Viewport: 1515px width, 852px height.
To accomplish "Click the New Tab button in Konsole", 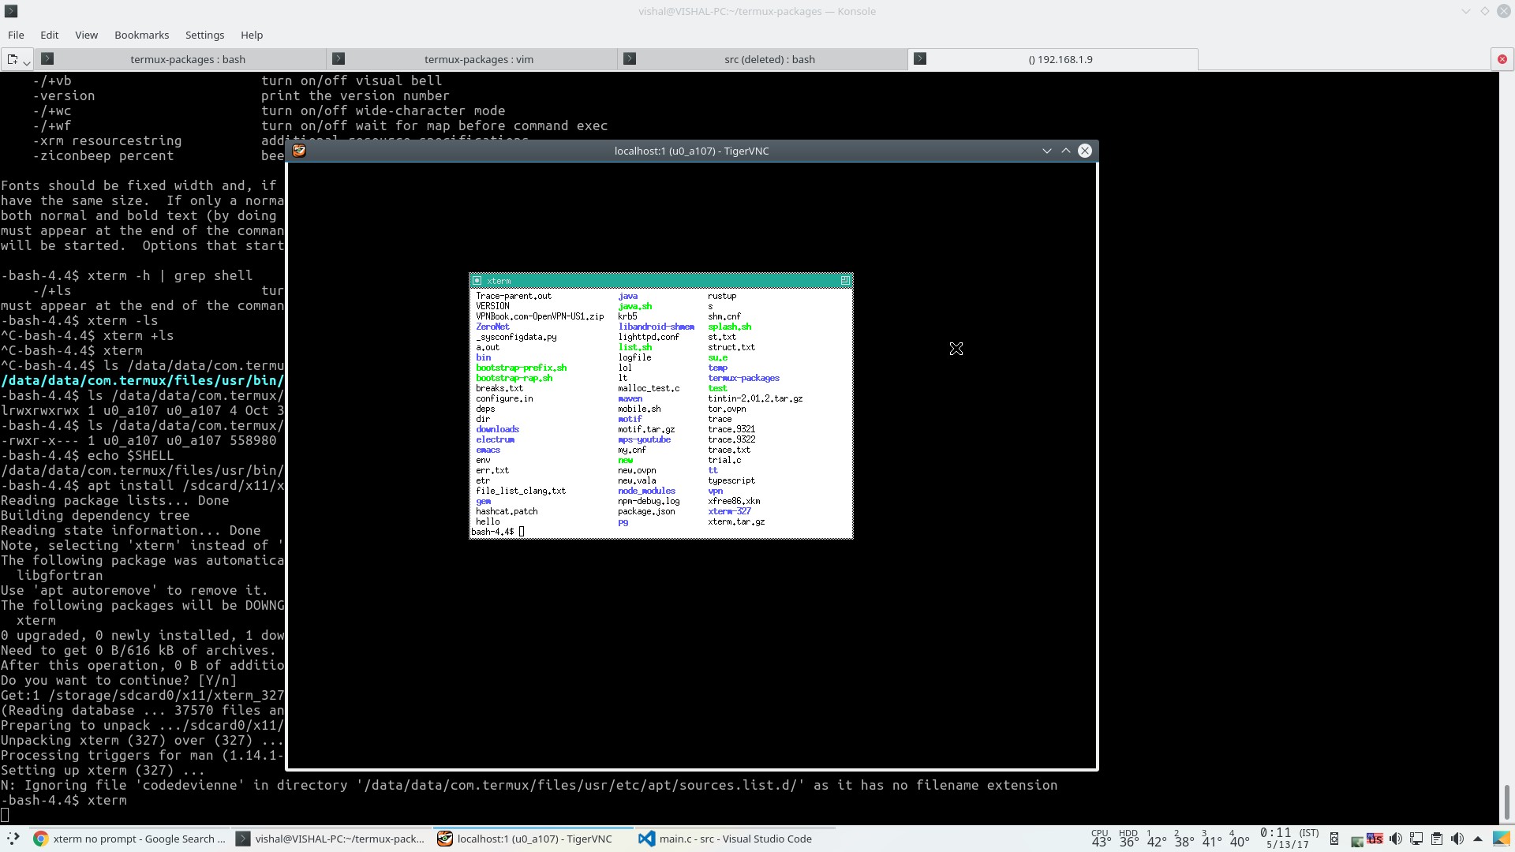I will pyautogui.click(x=12, y=59).
